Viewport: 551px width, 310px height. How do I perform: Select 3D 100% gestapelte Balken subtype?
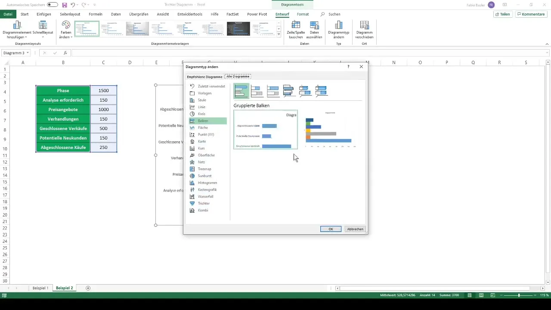click(x=321, y=91)
